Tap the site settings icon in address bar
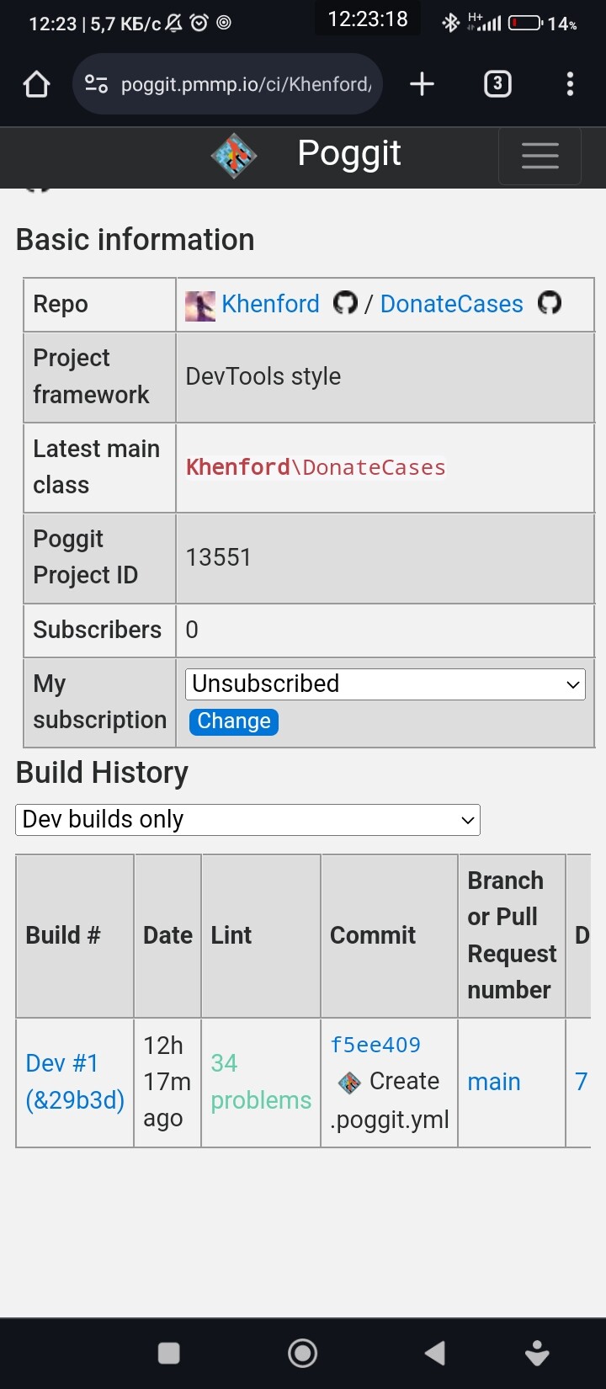Image resolution: width=606 pixels, height=1389 pixels. tap(96, 84)
